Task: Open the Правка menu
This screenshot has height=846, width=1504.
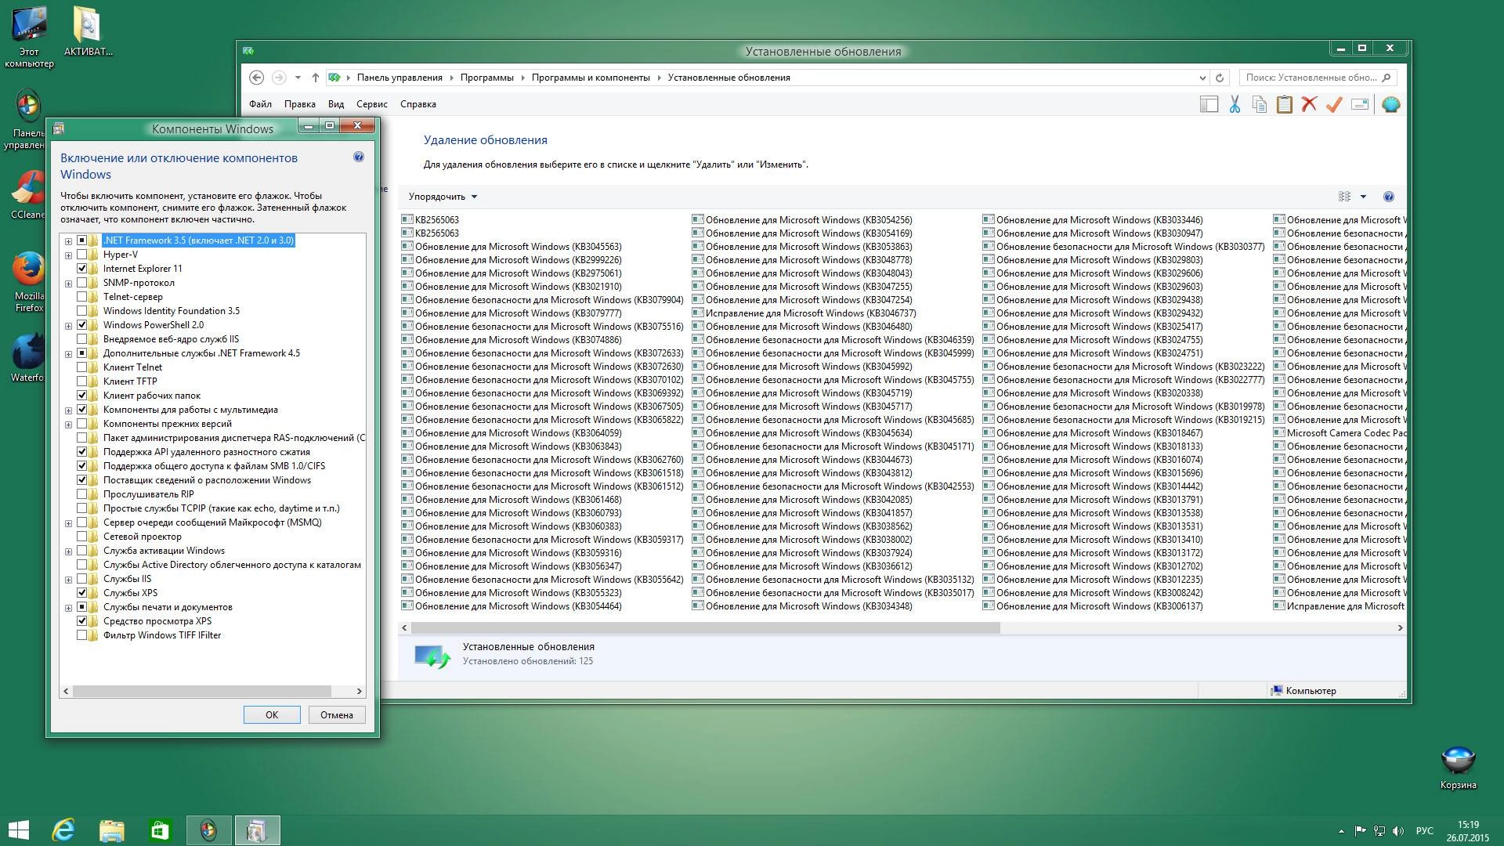Action: pos(299,104)
